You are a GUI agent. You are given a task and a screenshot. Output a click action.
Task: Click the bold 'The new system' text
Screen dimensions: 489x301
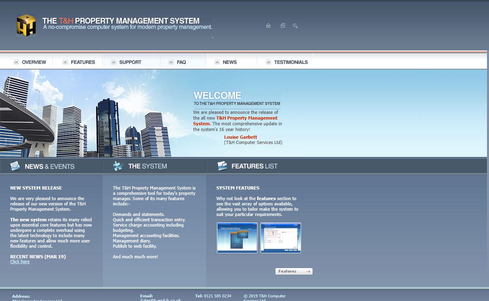(28, 220)
